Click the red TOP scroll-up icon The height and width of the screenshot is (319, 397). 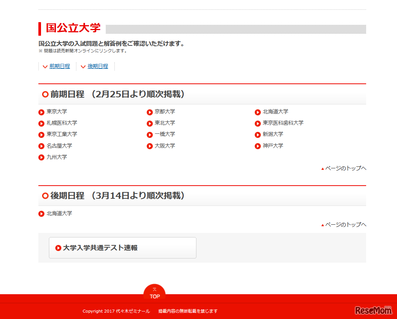click(x=154, y=292)
